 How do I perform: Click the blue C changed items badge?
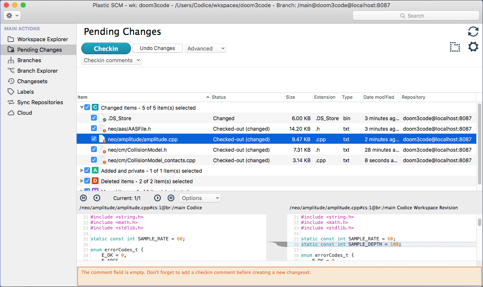pyautogui.click(x=95, y=107)
